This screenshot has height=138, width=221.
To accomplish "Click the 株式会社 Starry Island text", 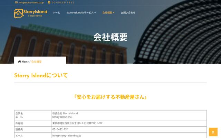I will (x=65, y=114).
